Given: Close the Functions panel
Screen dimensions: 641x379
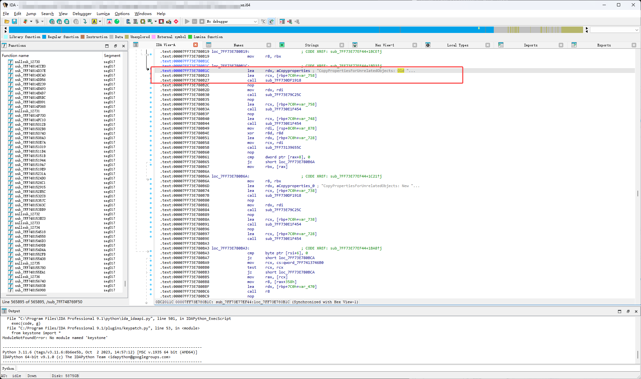Looking at the screenshot, I should pyautogui.click(x=124, y=46).
